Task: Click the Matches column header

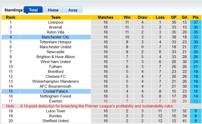Action: (105, 17)
